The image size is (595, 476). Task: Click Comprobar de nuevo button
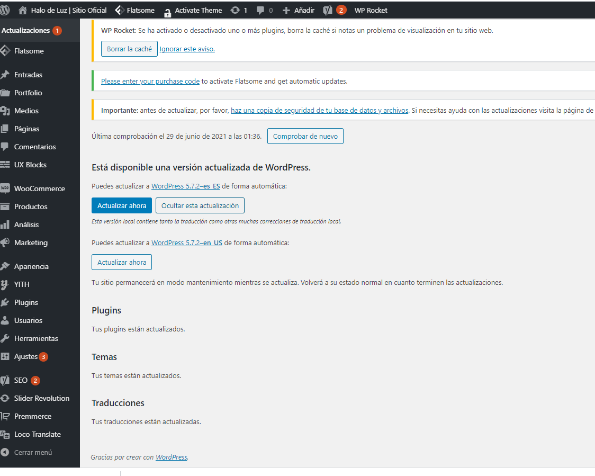point(305,136)
